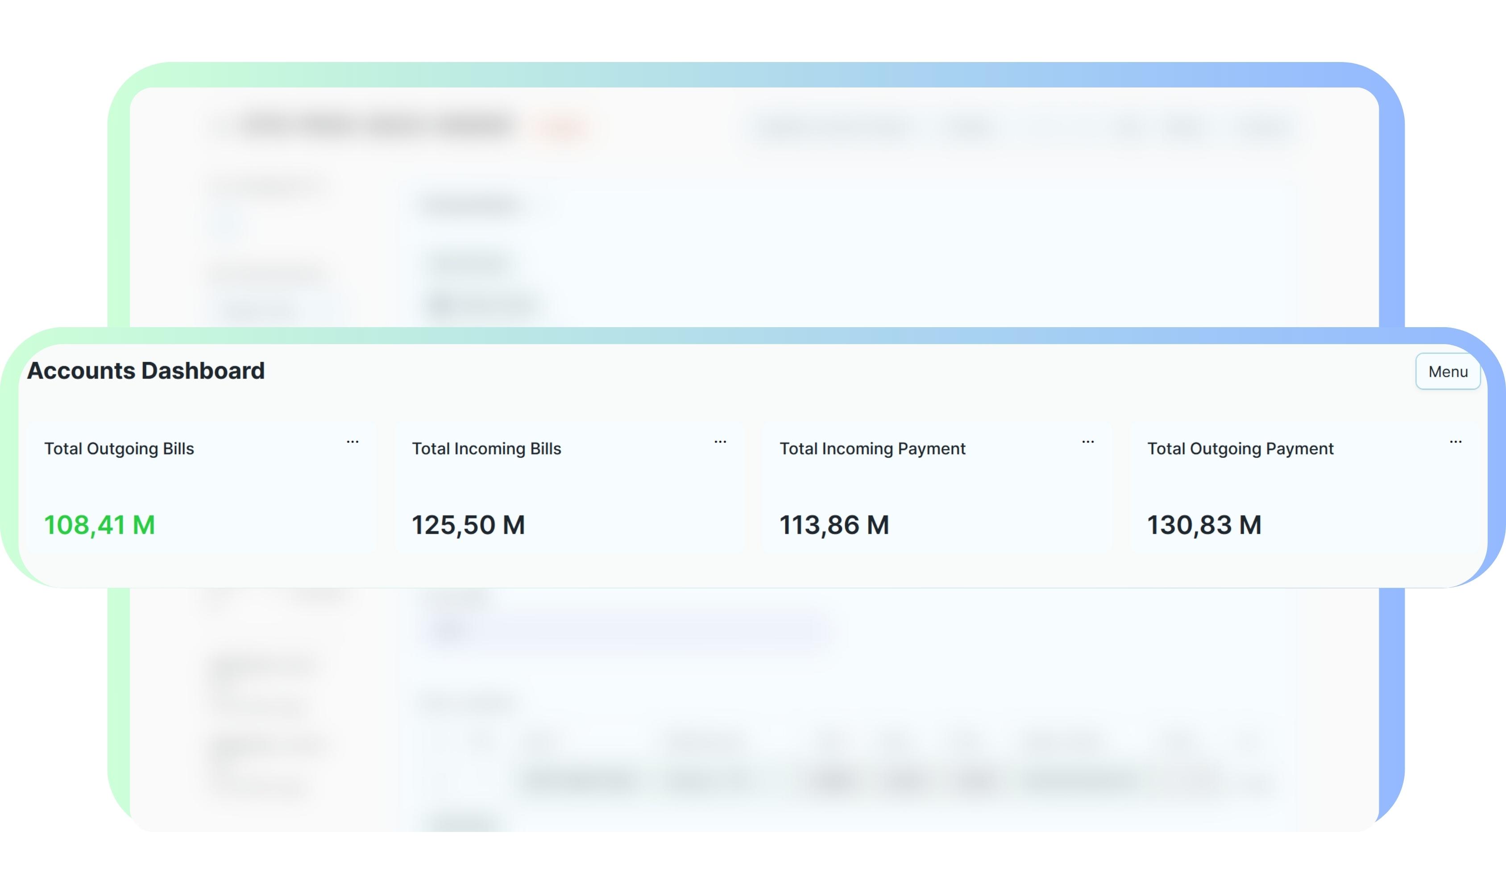Viewport: 1506px width, 894px height.
Task: Click the Accounts Dashboard heading
Action: coord(146,370)
